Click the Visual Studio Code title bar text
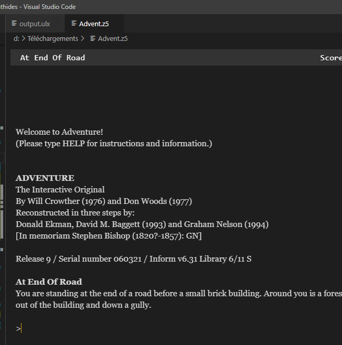342x345 pixels. pos(49,7)
